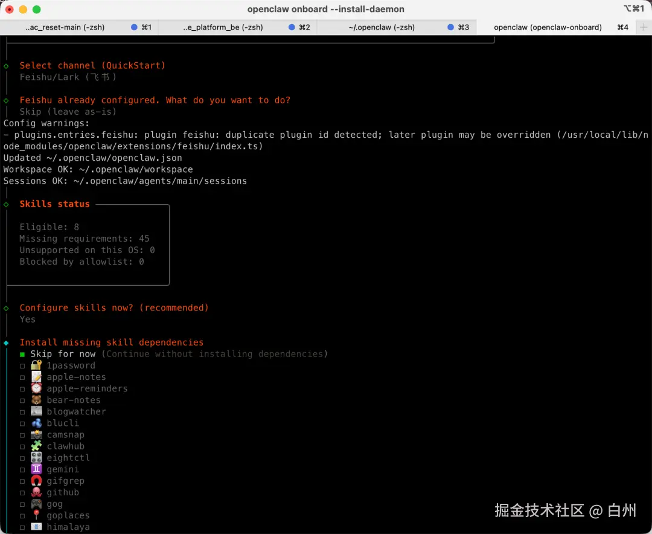Switch to the e_platform_be (-zsh) tab
The image size is (652, 534).
coord(237,27)
